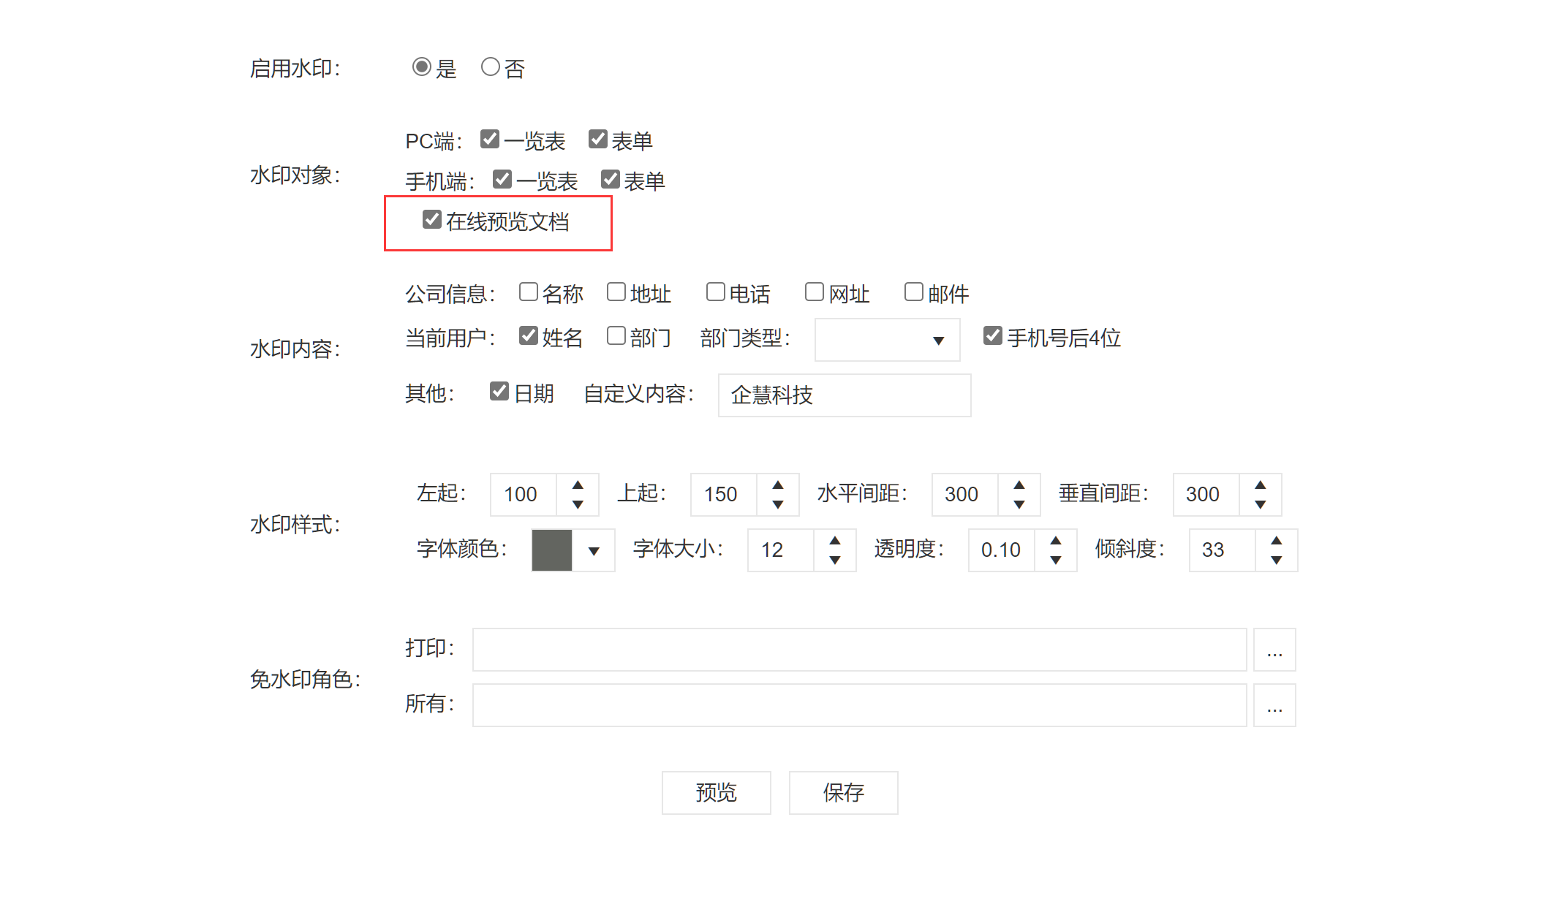Open the 字体颜色 dropdown arrow
1564x904 pixels.
click(x=594, y=551)
